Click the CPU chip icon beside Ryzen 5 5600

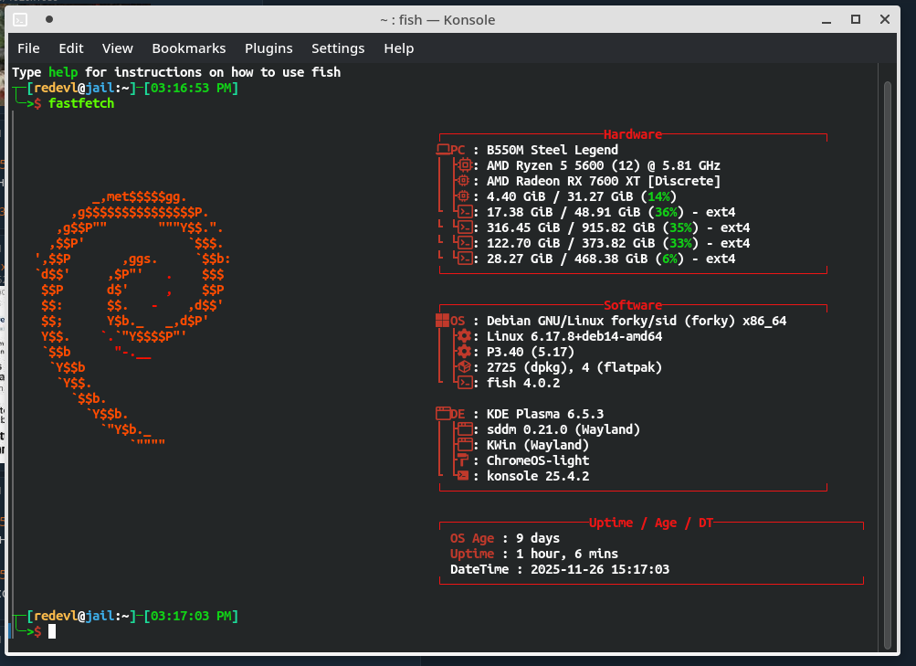tap(465, 165)
